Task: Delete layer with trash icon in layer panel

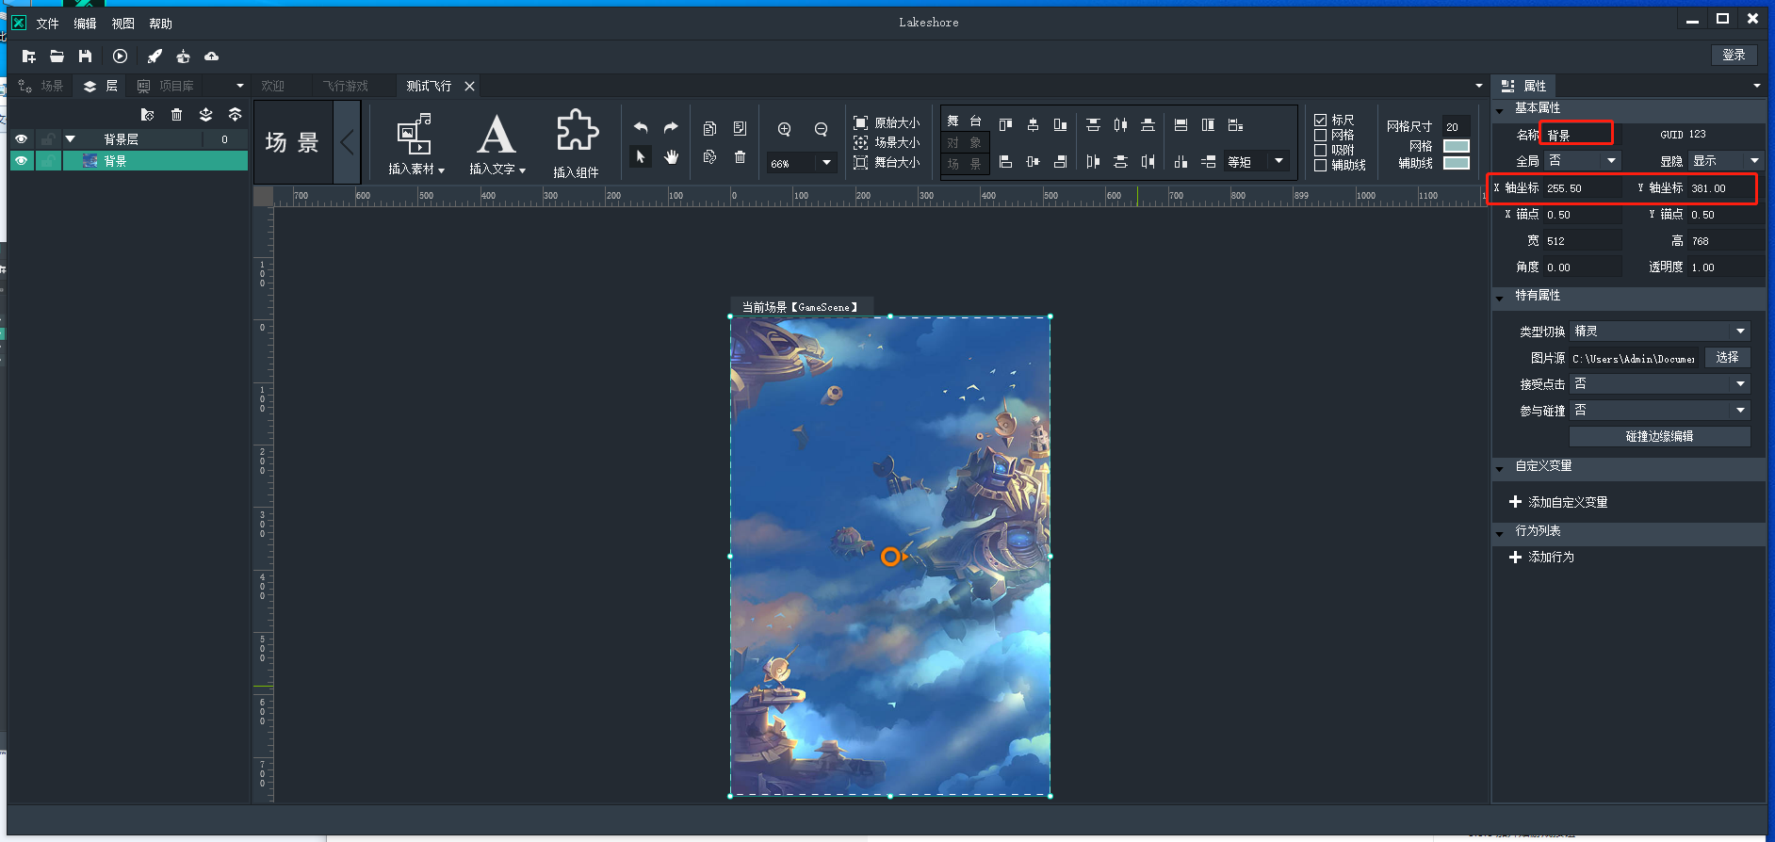Action: (x=176, y=115)
